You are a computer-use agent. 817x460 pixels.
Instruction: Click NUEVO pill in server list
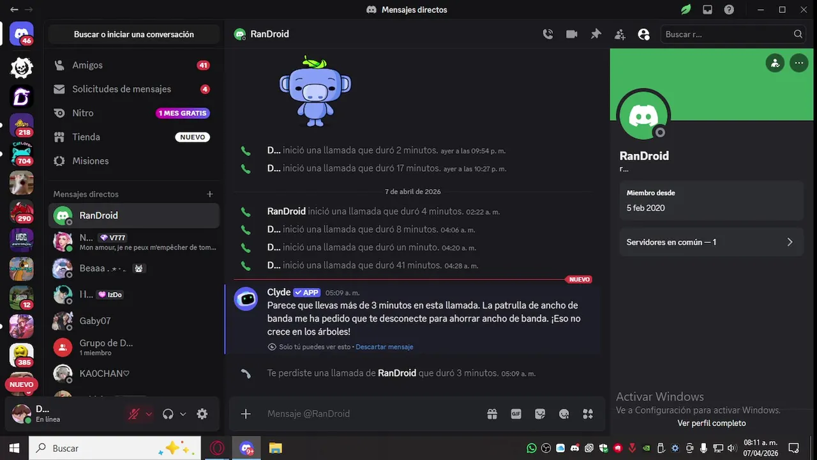[x=21, y=385]
